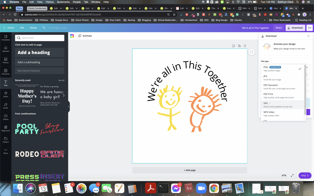314x196 pixels.
Task: Click the Help button
Action: pos(305,175)
